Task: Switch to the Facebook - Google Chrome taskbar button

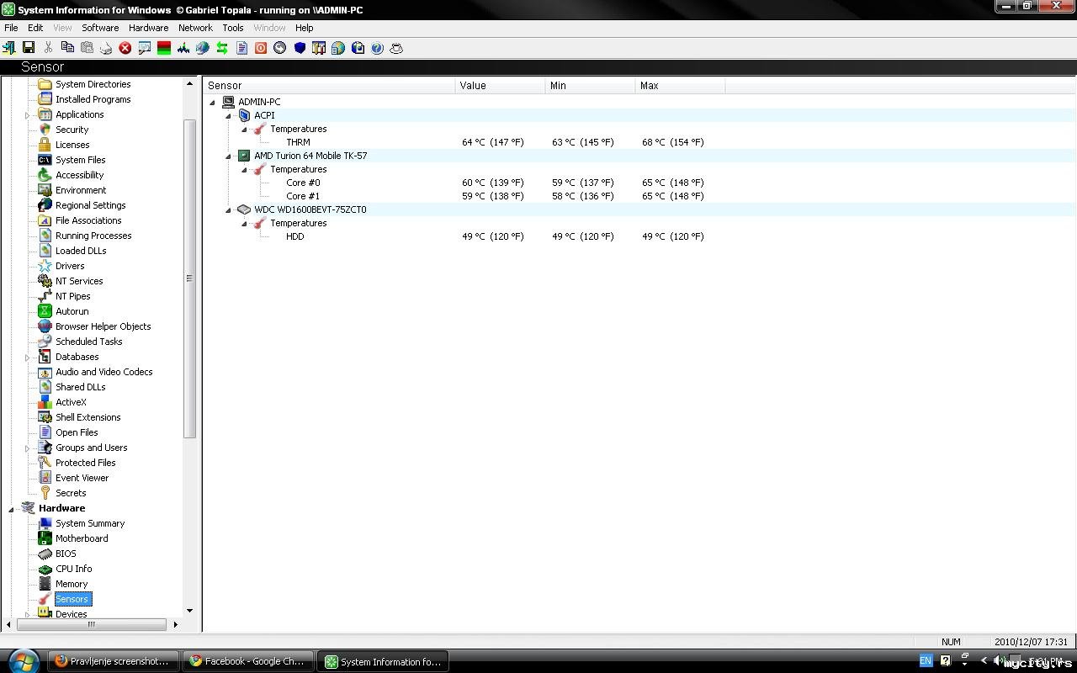Action: click(x=248, y=661)
